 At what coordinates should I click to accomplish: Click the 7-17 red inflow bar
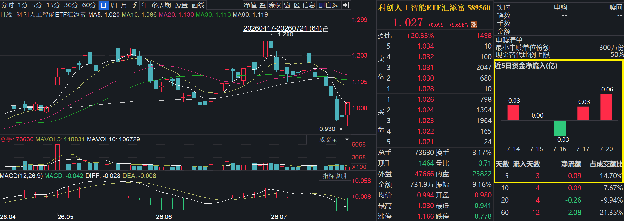pyautogui.click(x=583, y=113)
